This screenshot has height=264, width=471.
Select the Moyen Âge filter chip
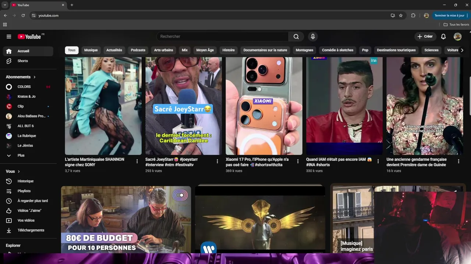pyautogui.click(x=205, y=50)
